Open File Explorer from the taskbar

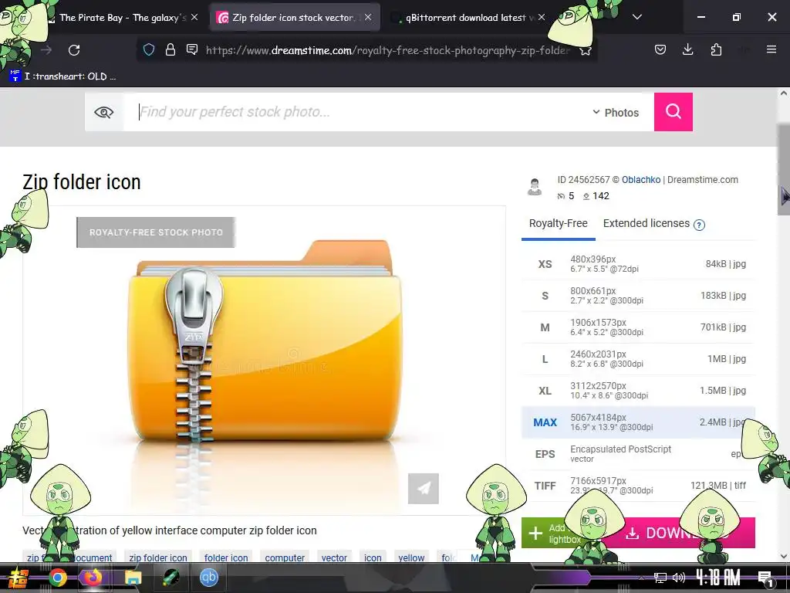(x=133, y=578)
